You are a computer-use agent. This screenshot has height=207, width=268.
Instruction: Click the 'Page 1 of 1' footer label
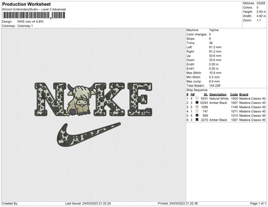(258, 203)
